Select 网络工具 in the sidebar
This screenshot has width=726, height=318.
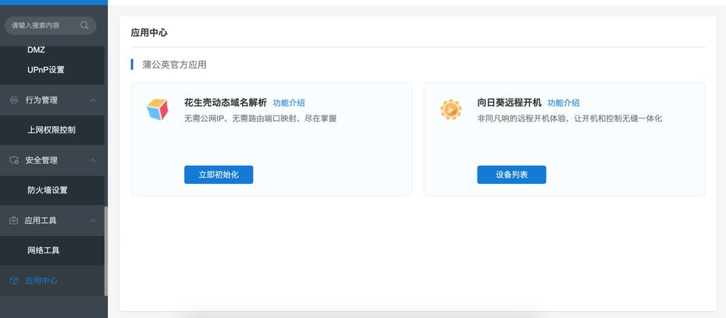tap(43, 250)
